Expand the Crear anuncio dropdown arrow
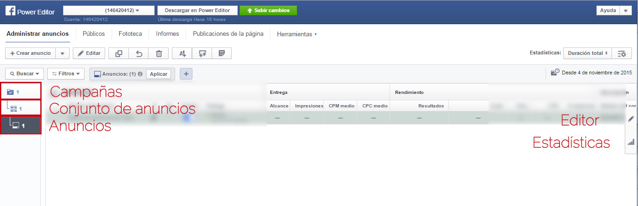 (63, 53)
